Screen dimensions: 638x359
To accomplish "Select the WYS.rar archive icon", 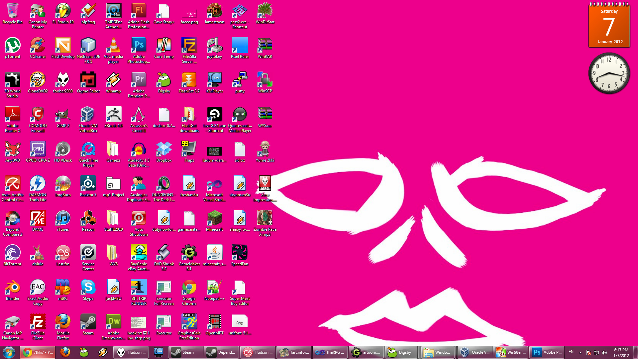I will [265, 117].
